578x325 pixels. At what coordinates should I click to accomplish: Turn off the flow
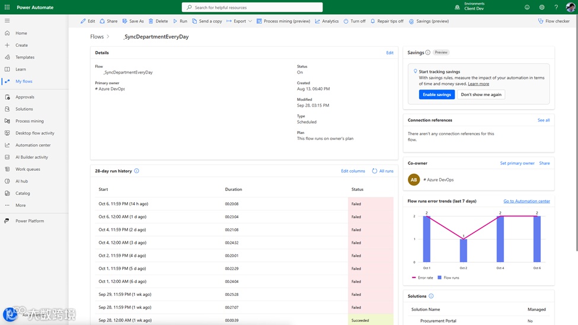(355, 21)
